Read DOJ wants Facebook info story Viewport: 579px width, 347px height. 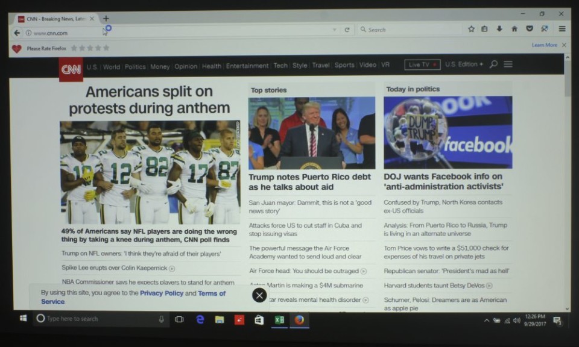[x=443, y=181]
